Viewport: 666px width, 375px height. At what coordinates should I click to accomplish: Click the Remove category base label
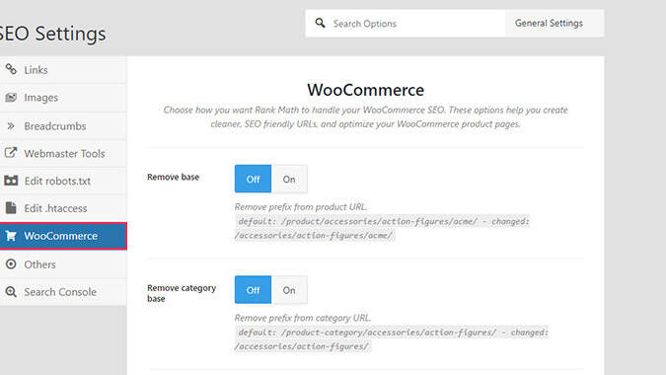click(x=182, y=293)
